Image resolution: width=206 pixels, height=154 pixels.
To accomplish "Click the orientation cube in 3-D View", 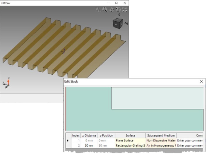I will [118, 23].
